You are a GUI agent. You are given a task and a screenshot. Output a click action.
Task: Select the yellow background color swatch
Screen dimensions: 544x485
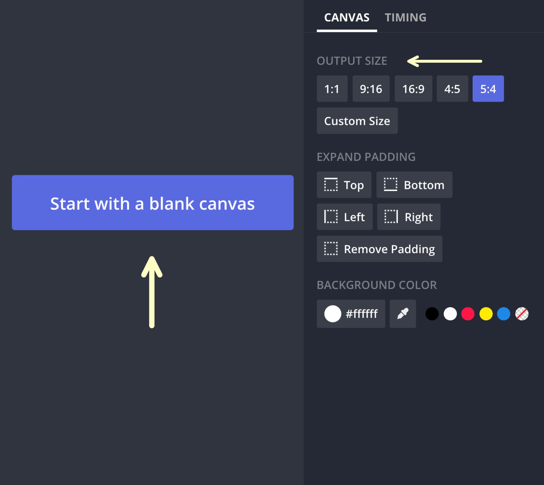point(486,314)
